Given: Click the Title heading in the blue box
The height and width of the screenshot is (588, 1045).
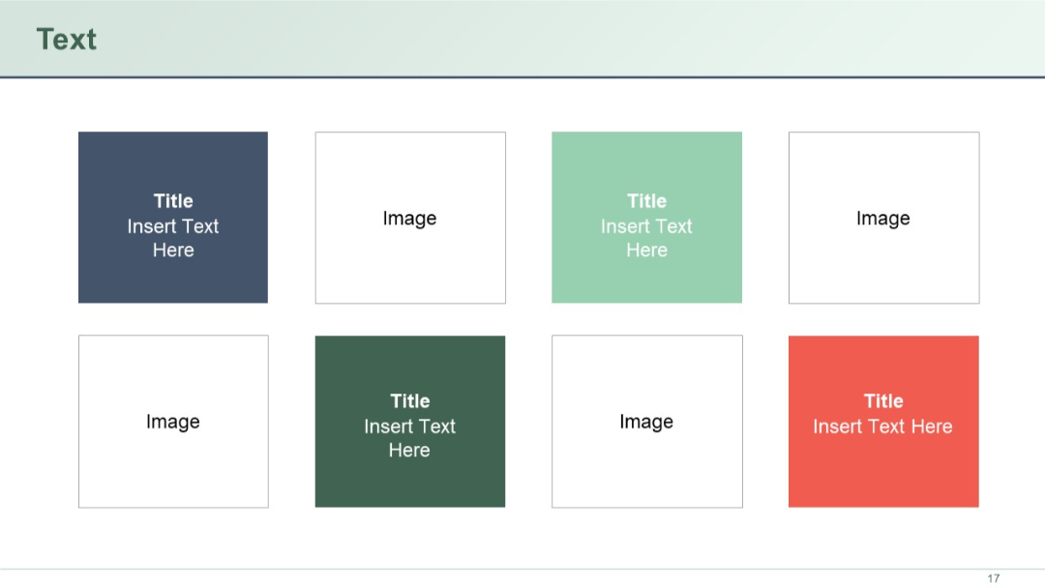Looking at the screenshot, I should 172,200.
